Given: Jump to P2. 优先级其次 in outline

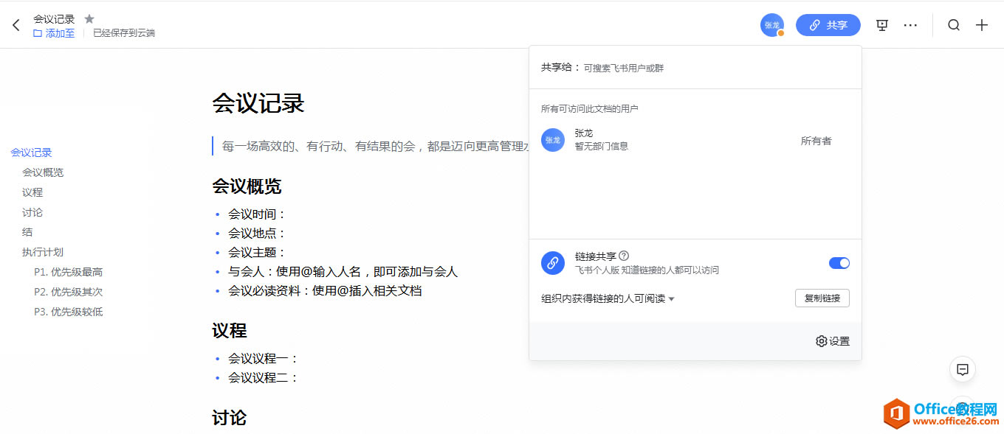Looking at the screenshot, I should (69, 292).
